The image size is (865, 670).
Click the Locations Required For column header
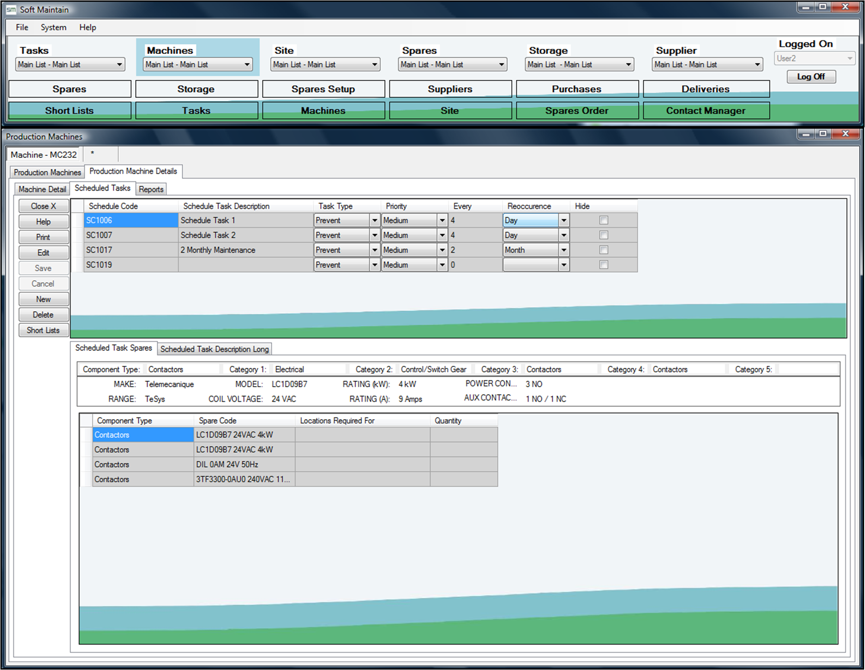pyautogui.click(x=363, y=420)
